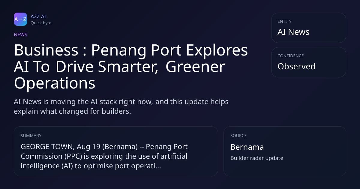This screenshot has height=189, width=360.
Task: Select the CONFIDENCE label
Action: [x=290, y=56]
